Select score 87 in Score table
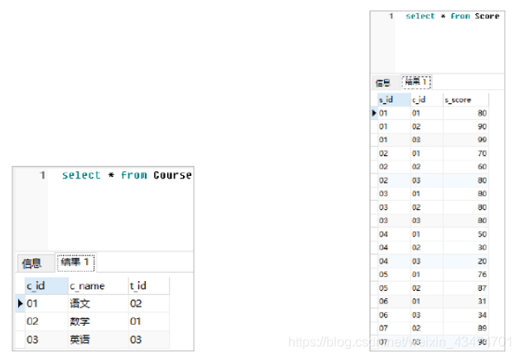 pyautogui.click(x=466, y=288)
